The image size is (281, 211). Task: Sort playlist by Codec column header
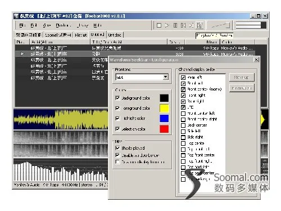pyautogui.click(x=238, y=42)
